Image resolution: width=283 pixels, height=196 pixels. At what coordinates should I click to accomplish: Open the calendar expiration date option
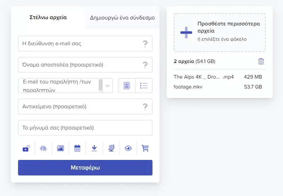(x=77, y=148)
